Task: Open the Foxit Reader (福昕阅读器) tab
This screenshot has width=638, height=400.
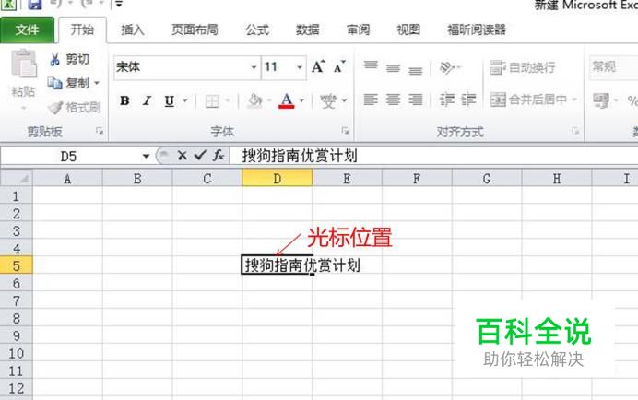Action: [477, 29]
